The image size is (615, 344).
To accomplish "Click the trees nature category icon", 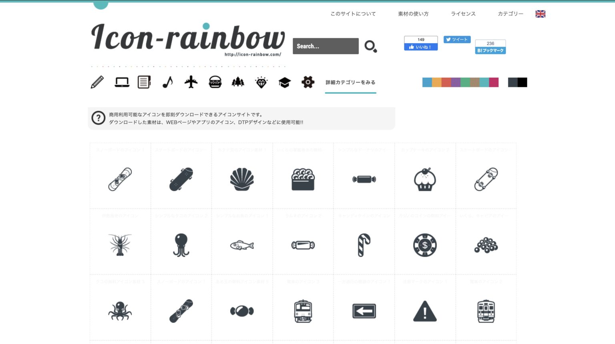I will (x=238, y=82).
